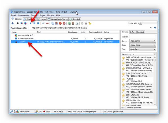Select - AutoDJ entry in browser list
Image resolution: width=168 pixels, height=123 pixels.
[x=138, y=80]
